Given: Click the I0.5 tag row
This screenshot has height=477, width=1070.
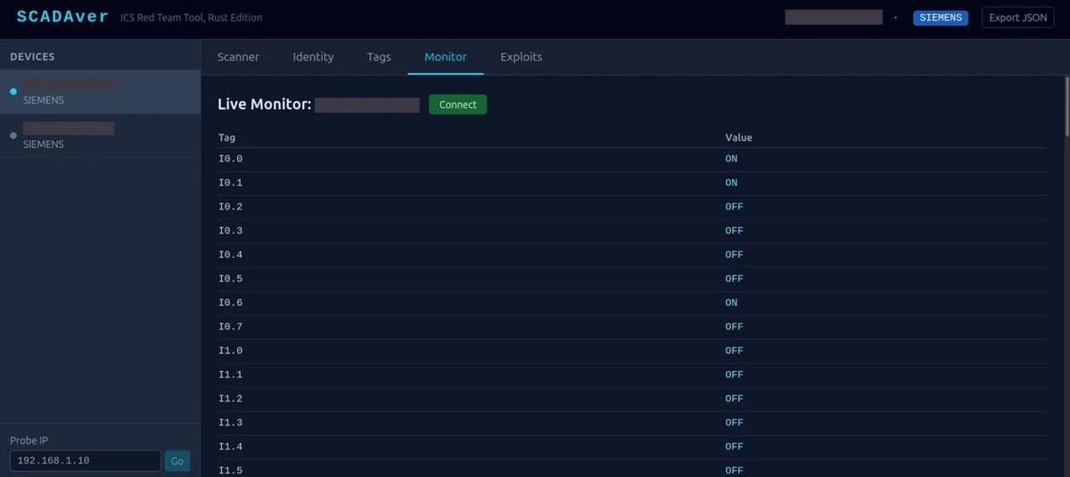Looking at the screenshot, I should (632, 279).
